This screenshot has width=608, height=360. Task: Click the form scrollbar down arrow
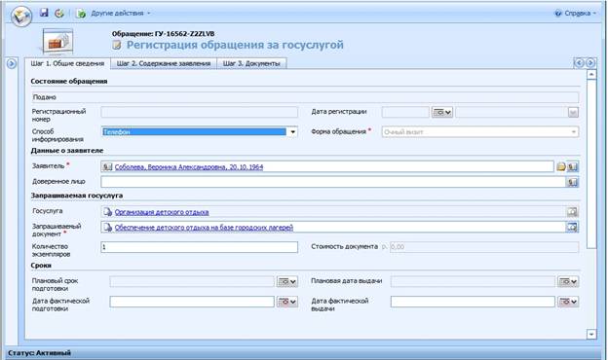point(591,334)
